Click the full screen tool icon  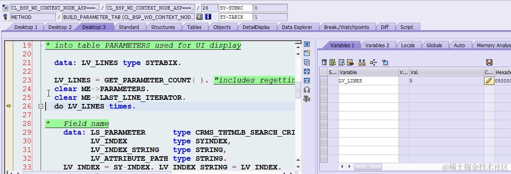click(307, 71)
